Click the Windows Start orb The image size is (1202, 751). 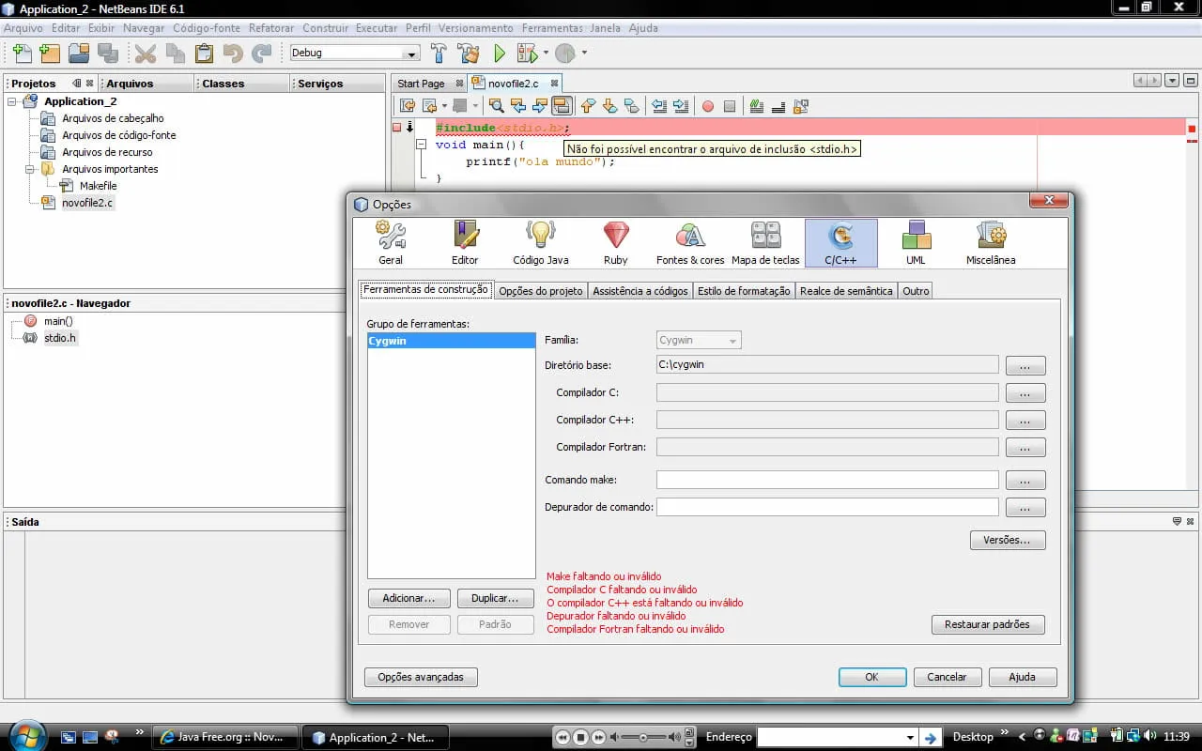(26, 736)
